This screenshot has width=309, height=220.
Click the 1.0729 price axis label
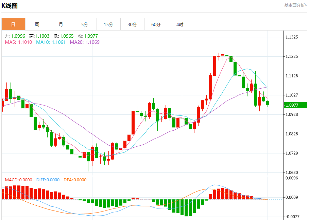(292, 153)
